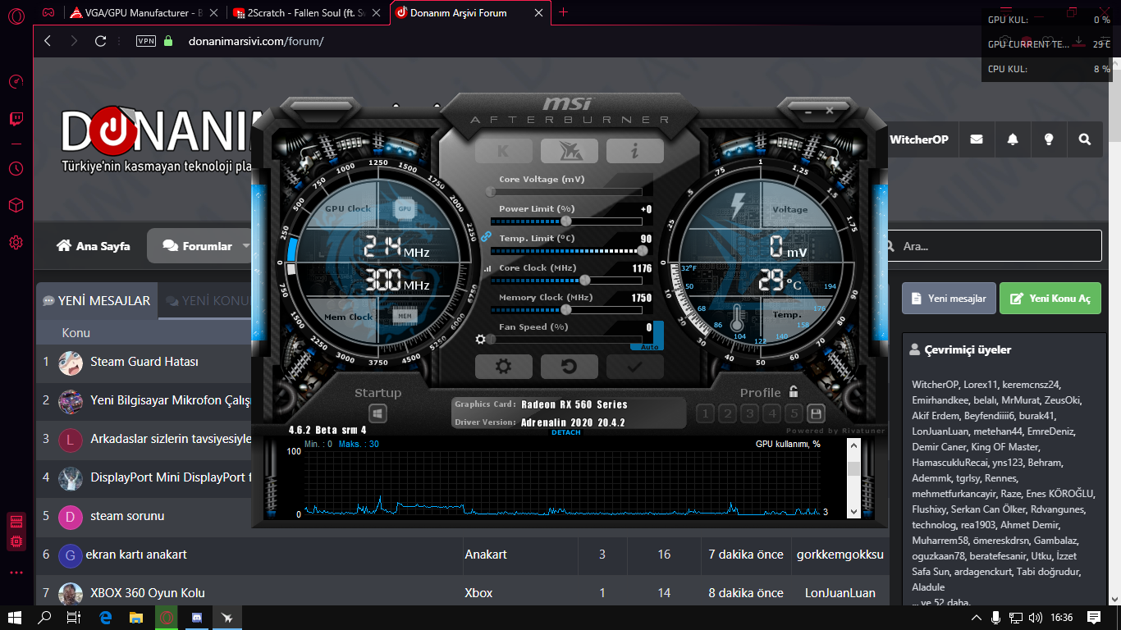Select Afterburner profile slot 2
This screenshot has width=1121, height=630.
pos(727,413)
